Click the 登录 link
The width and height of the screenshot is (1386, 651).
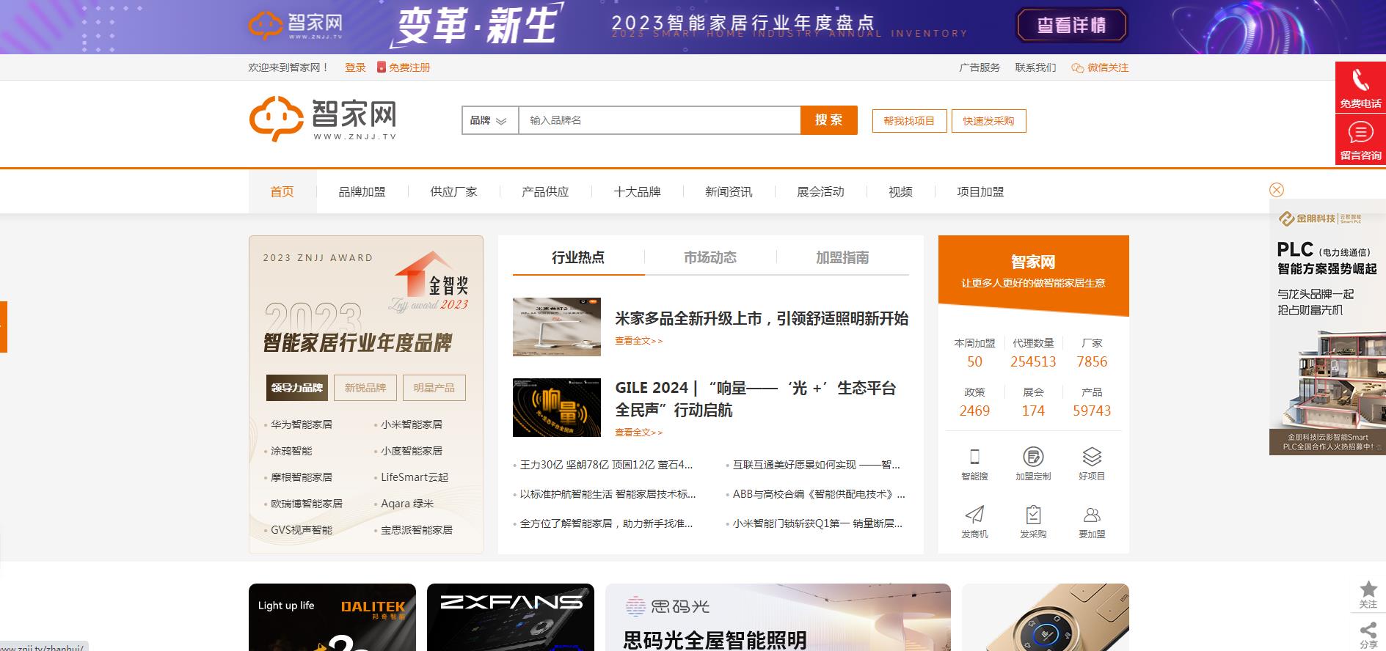355,67
